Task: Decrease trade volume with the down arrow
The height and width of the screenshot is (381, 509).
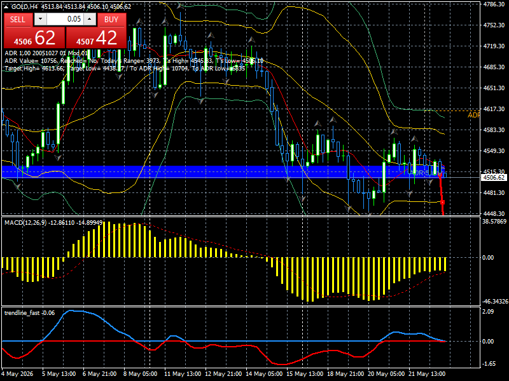Action: click(x=40, y=19)
